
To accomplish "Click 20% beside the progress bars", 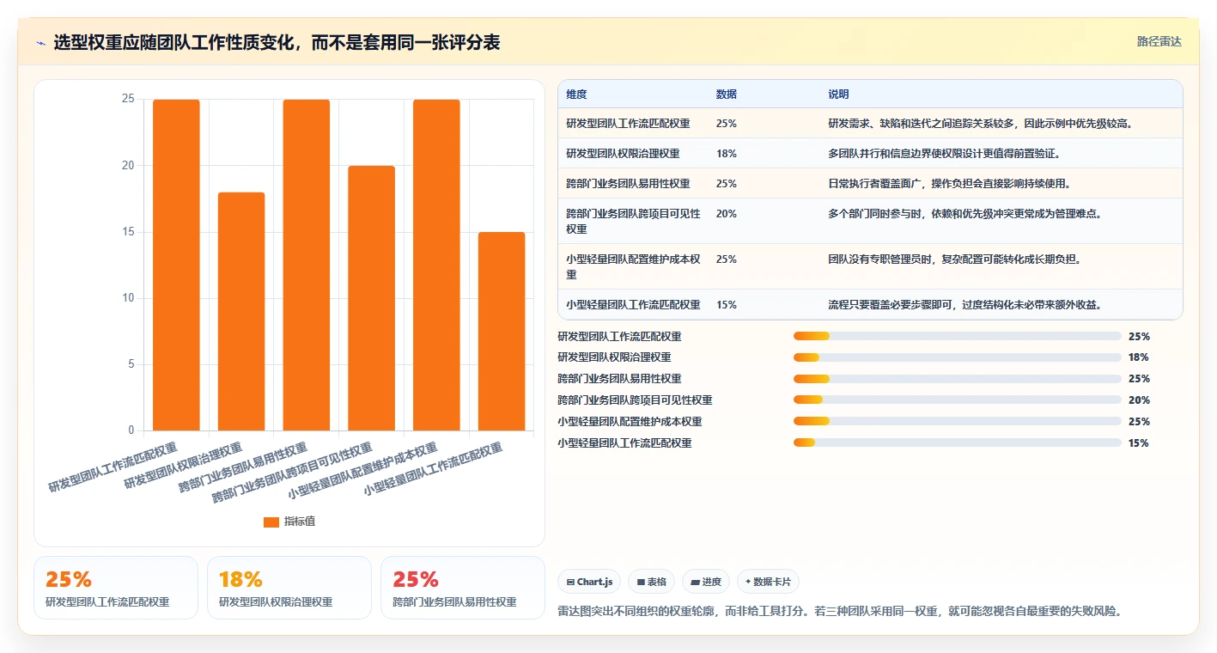I will [1139, 400].
